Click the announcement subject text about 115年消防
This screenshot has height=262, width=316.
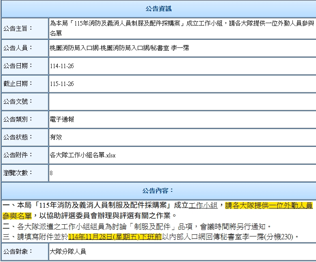182,24
